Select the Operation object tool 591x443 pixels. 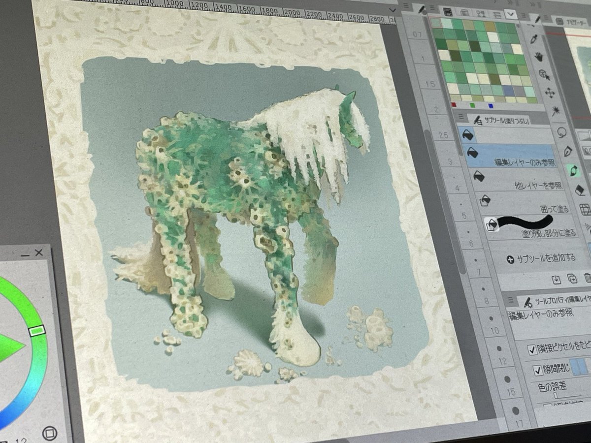coord(544,74)
